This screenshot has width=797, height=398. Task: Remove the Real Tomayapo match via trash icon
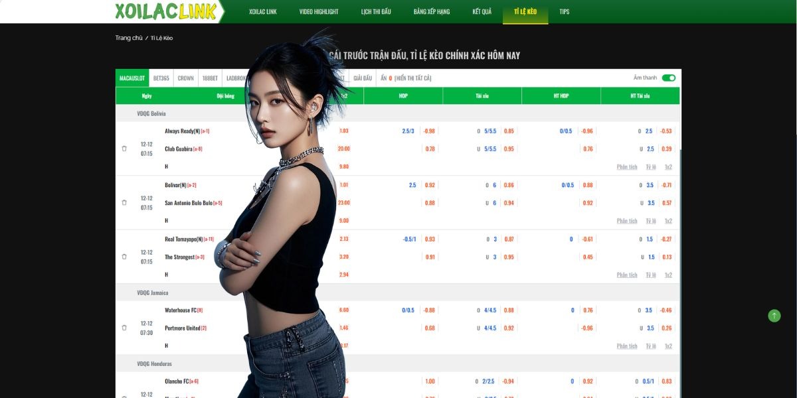click(x=124, y=257)
